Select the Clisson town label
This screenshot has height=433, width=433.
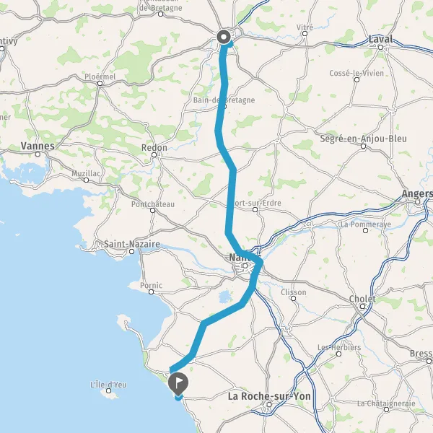[294, 292]
